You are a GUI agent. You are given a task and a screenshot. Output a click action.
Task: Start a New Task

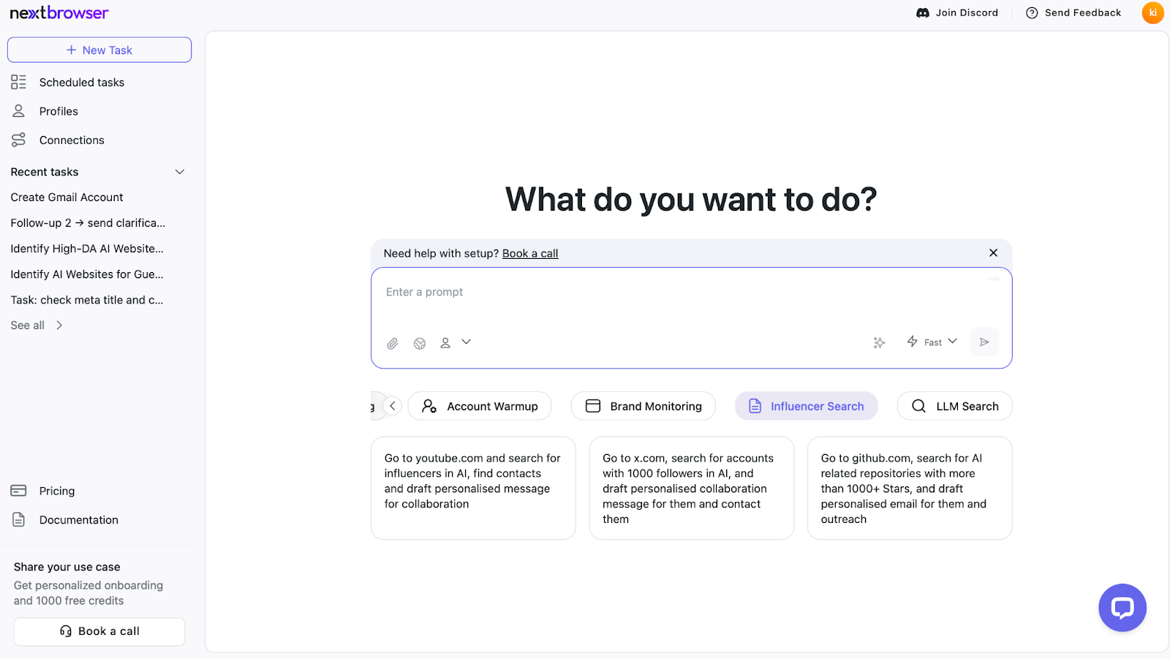[x=99, y=50]
